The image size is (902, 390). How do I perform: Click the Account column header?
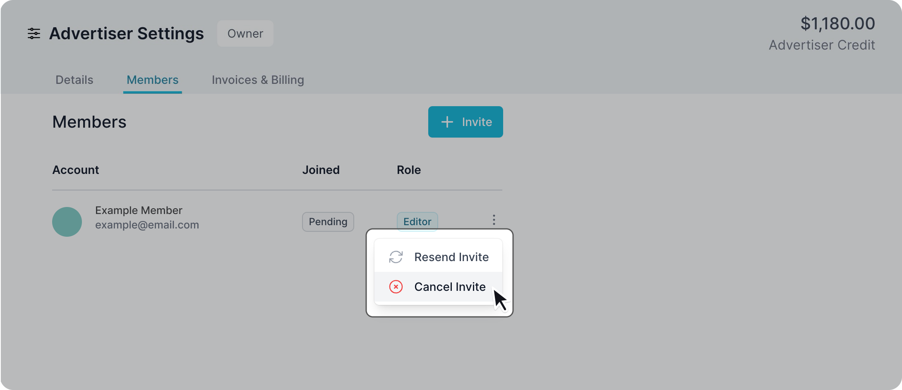(x=76, y=170)
